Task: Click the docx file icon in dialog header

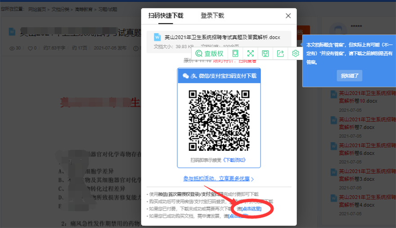Action: click(157, 37)
